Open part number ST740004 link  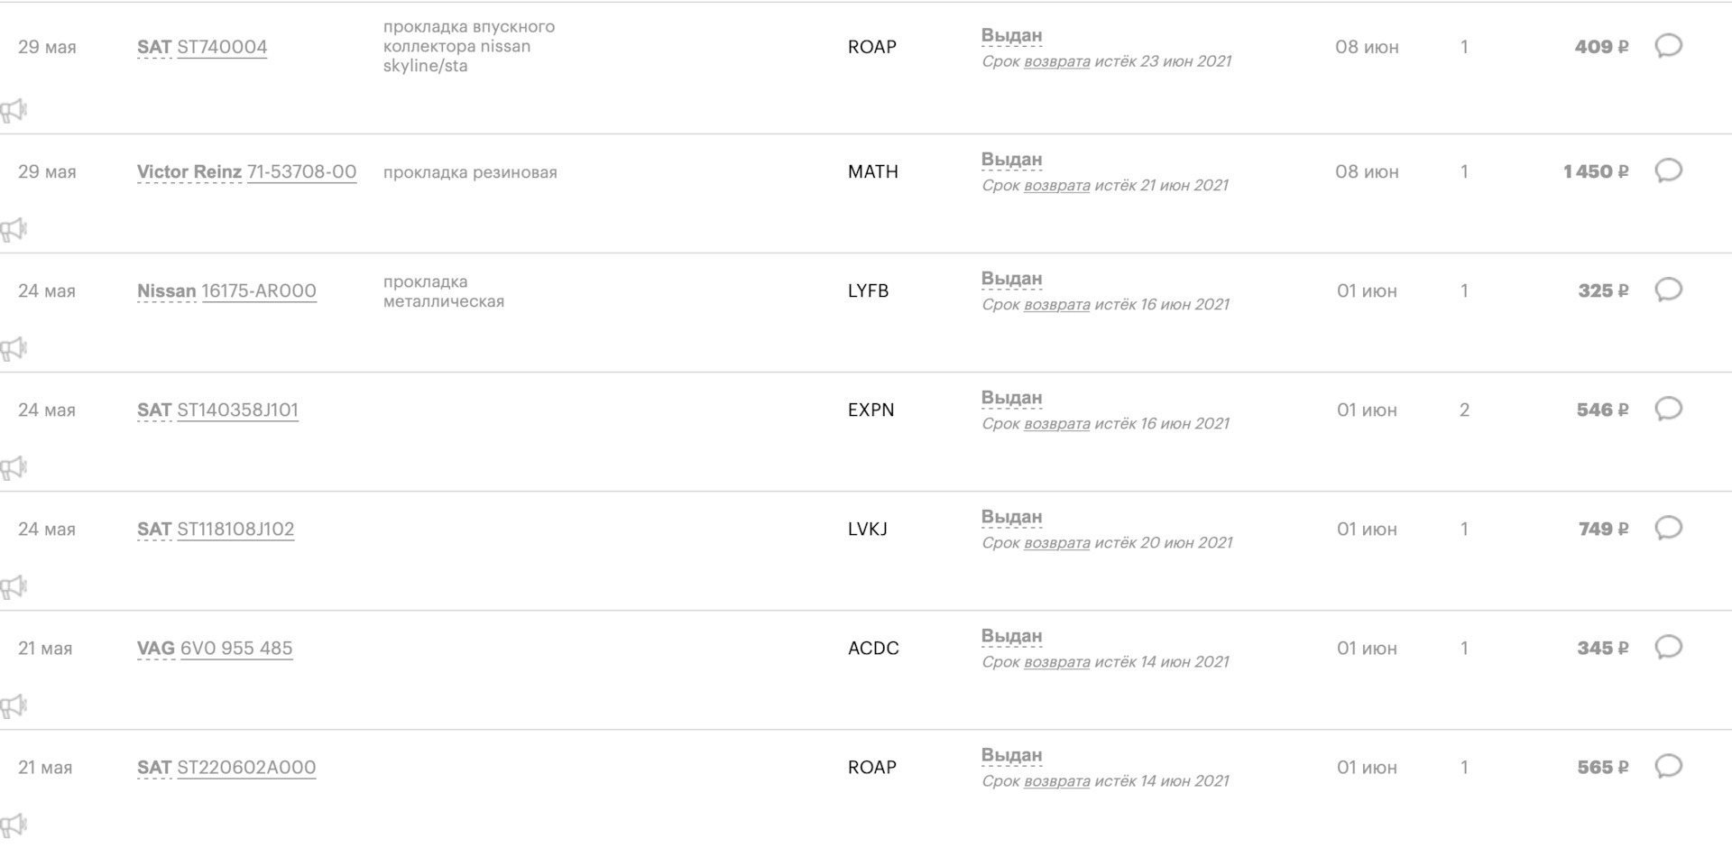(x=222, y=47)
